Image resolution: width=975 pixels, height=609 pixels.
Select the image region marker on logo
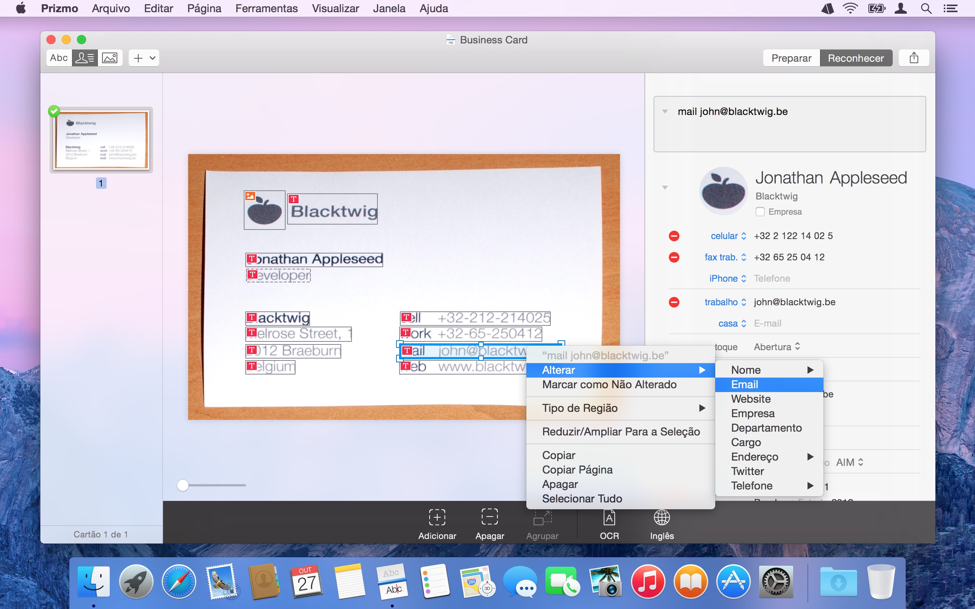(x=250, y=196)
